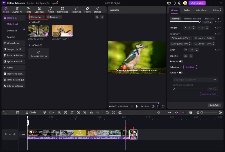Open the Registro dropdown next to Importar
This screenshot has height=152, width=225.
pos(54,17)
